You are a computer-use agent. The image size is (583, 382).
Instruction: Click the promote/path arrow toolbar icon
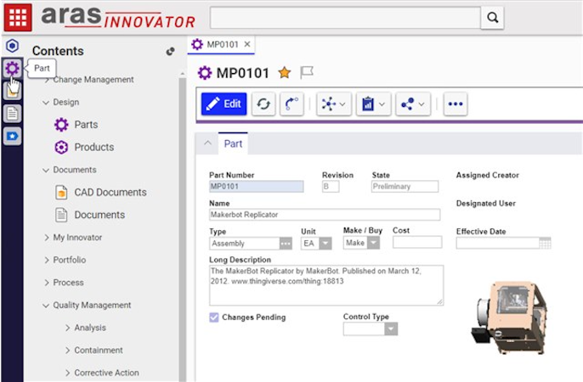291,104
